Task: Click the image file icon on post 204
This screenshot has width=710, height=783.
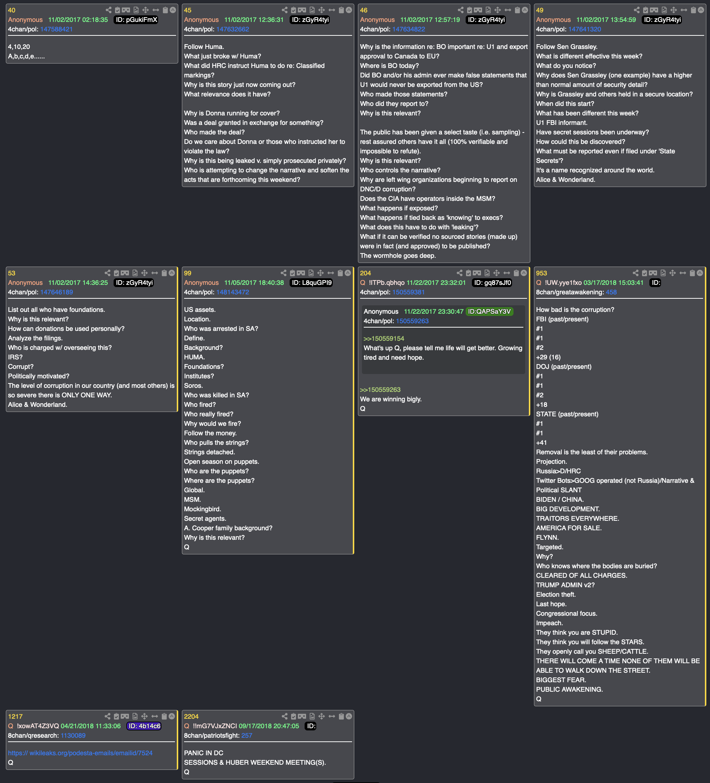Action: point(487,273)
